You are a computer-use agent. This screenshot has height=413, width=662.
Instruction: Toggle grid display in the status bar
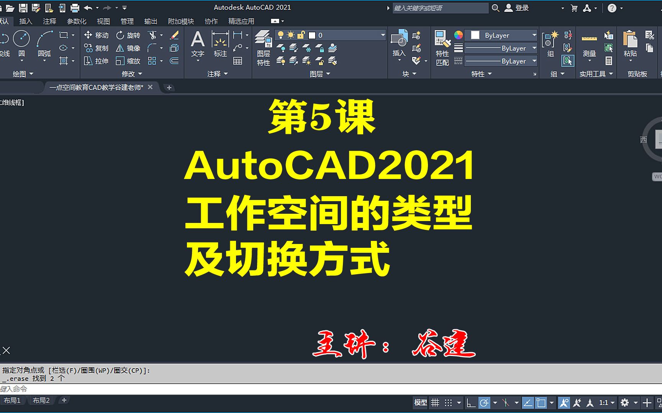[435, 402]
